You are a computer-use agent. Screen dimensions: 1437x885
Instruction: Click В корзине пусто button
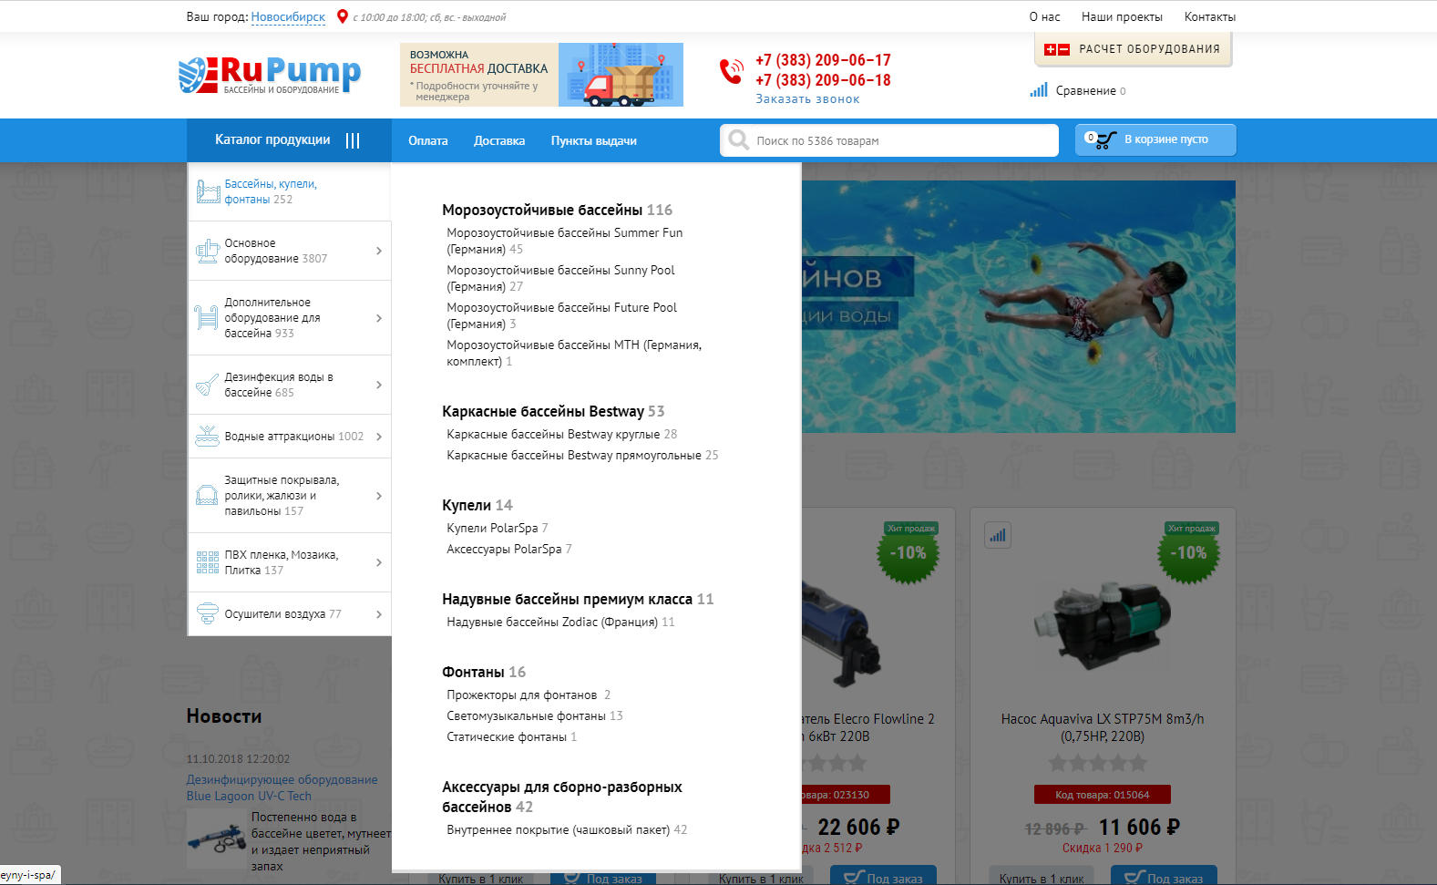[1155, 139]
